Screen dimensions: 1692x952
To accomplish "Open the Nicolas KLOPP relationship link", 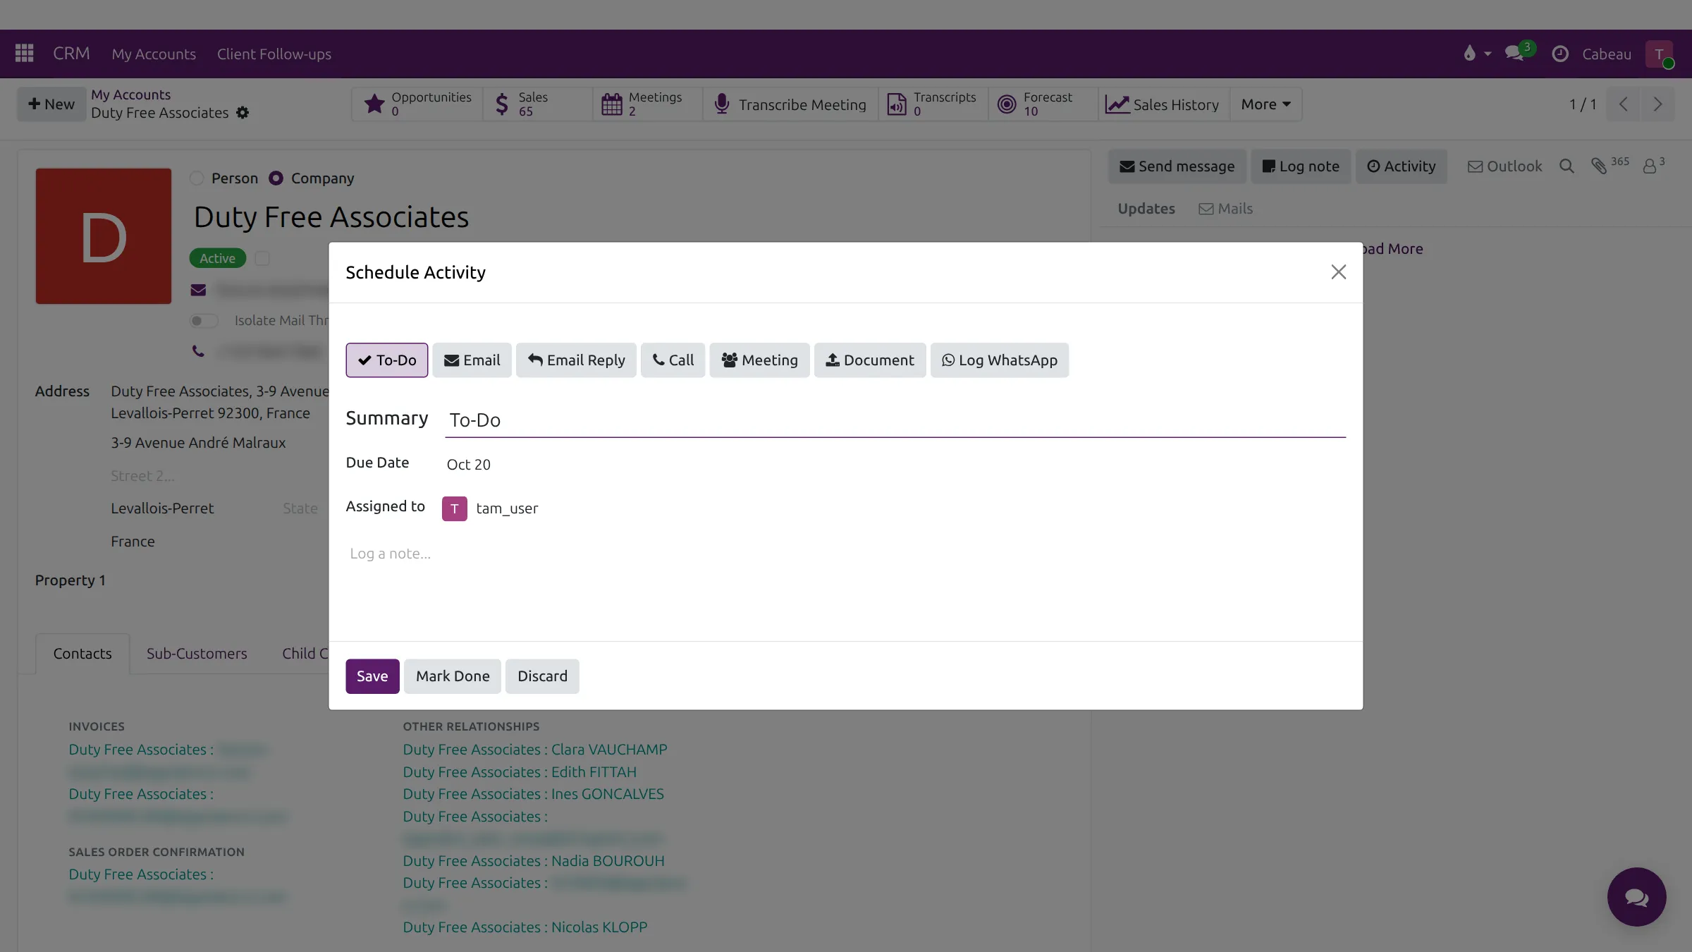I will click(x=525, y=927).
